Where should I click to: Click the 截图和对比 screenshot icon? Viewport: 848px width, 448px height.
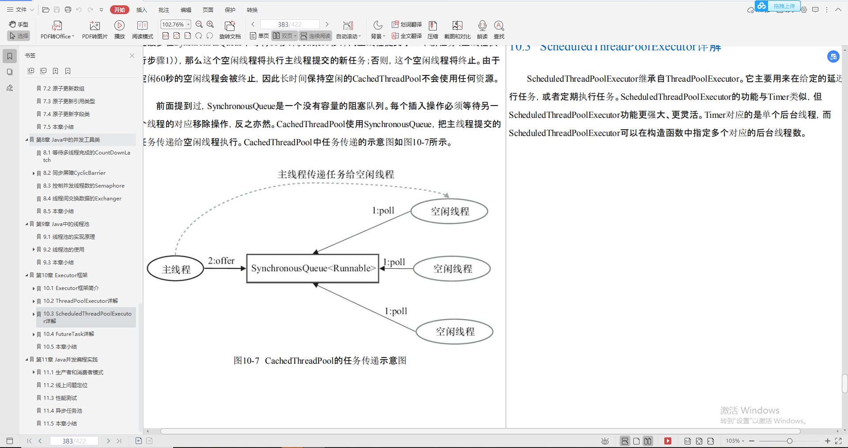coord(457,26)
